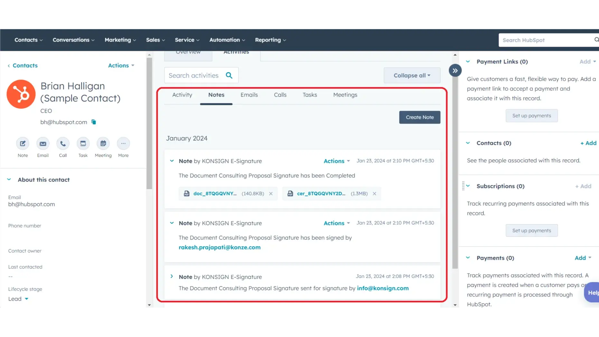Click the Subscriptions card drag handle
This screenshot has width=599, height=337.
(x=463, y=186)
